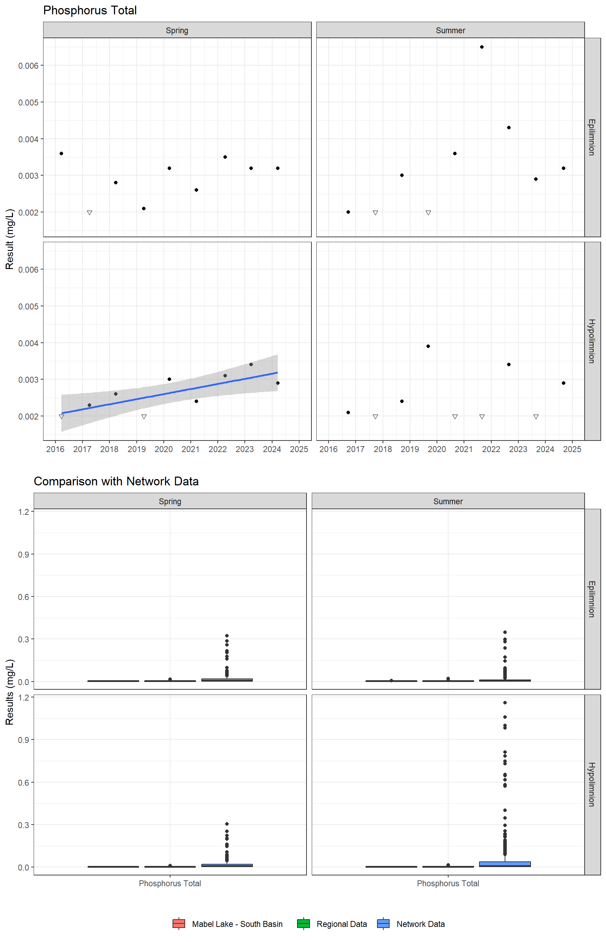Click the 2020 tick label on the Spring x-axis
The height and width of the screenshot is (942, 606).
(x=164, y=449)
